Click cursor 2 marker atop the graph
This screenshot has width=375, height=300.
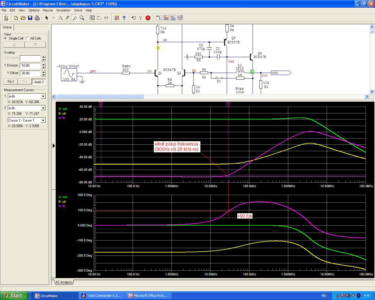(101, 104)
